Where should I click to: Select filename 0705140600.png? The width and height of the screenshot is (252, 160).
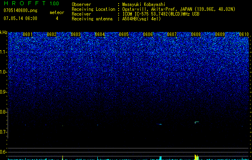[20, 11]
